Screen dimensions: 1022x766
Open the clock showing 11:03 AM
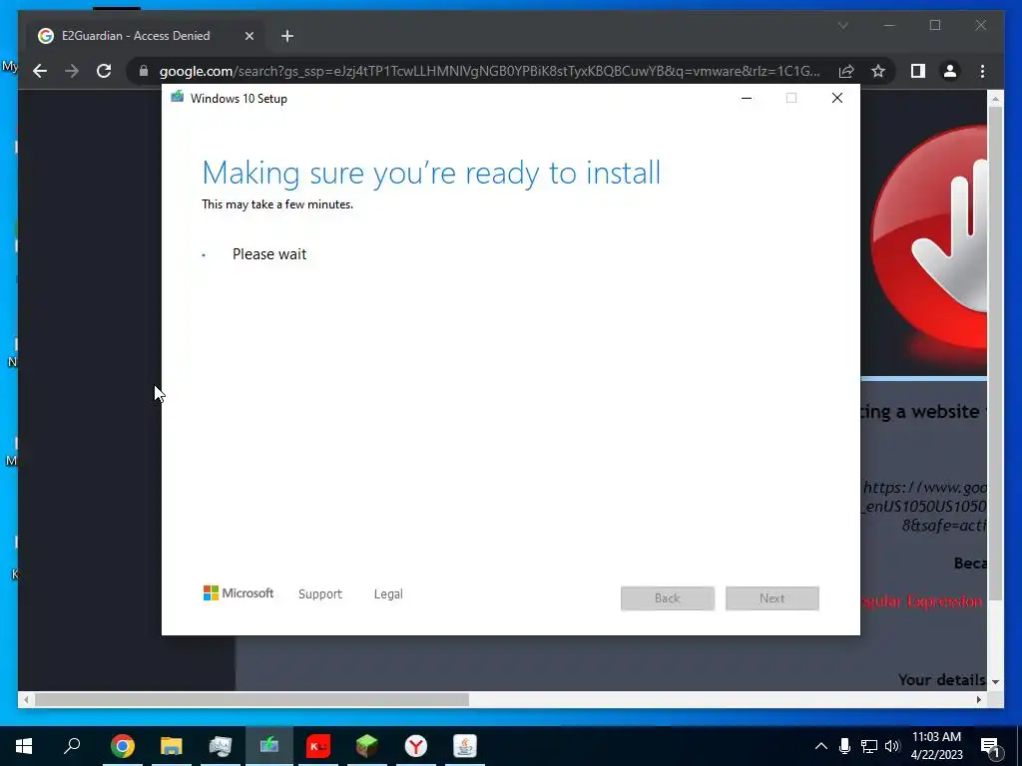coord(936,746)
